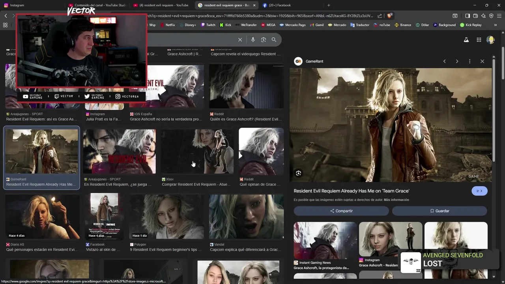The width and height of the screenshot is (505, 284).
Task: Share this page via address bar icon
Action: [x=380, y=16]
